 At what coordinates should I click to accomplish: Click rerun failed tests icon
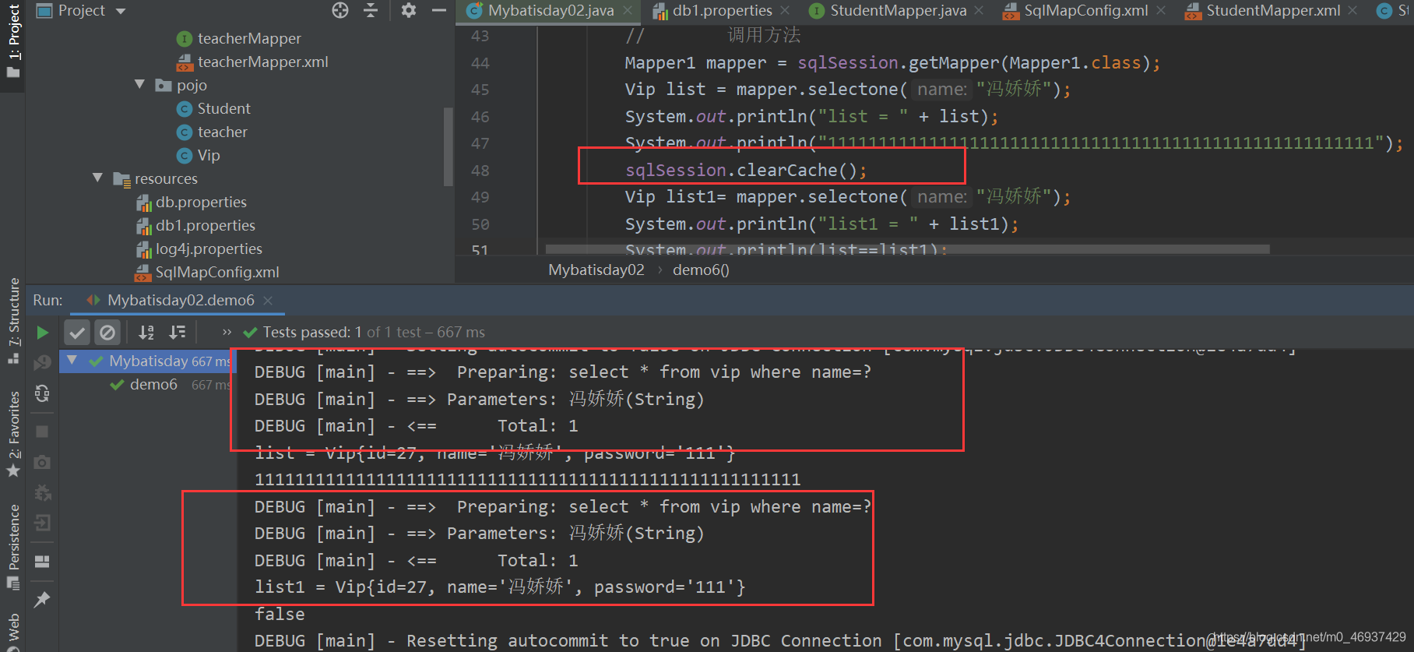(42, 362)
